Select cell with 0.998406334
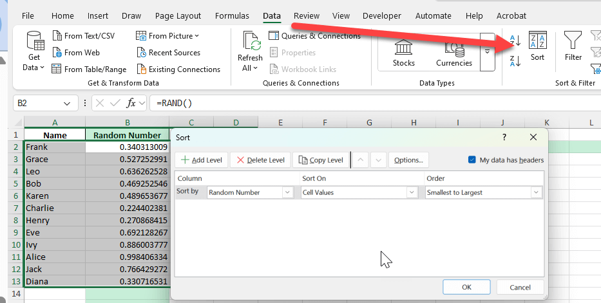601x303 pixels. (128, 257)
